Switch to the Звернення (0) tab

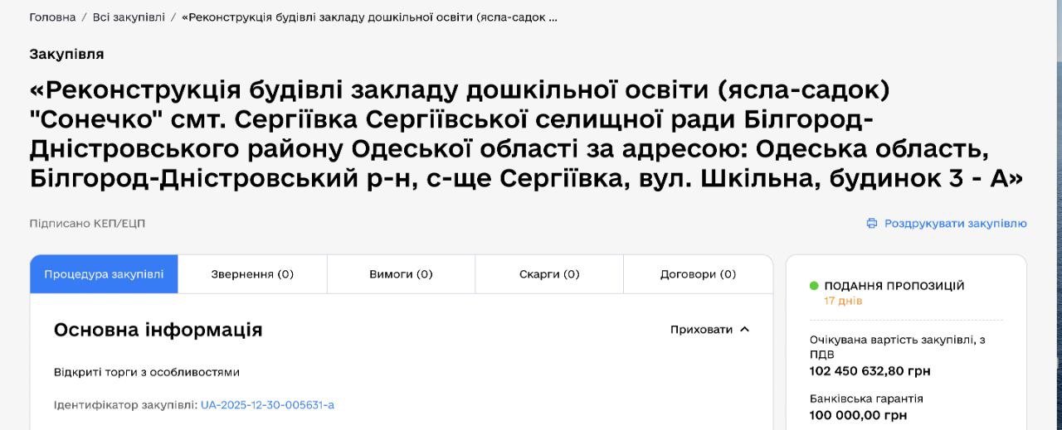(x=252, y=274)
